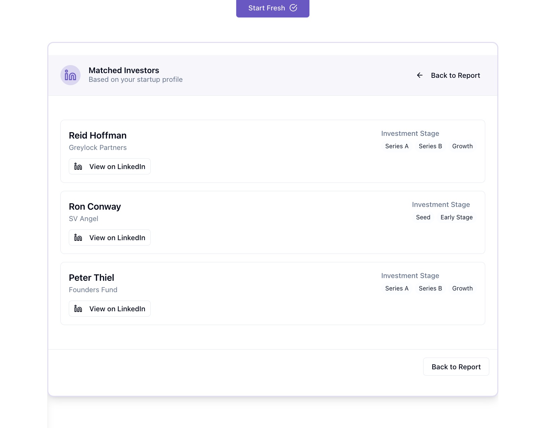Click the checkmark icon in Start Fresh
Screen dimensions: 549x428
(293, 8)
